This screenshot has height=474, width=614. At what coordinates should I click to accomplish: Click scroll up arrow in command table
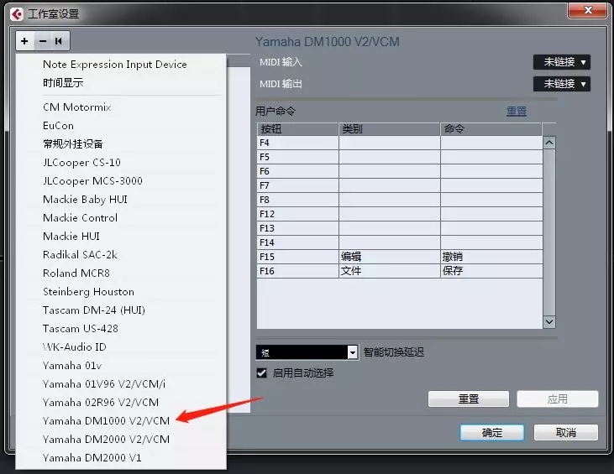point(549,143)
